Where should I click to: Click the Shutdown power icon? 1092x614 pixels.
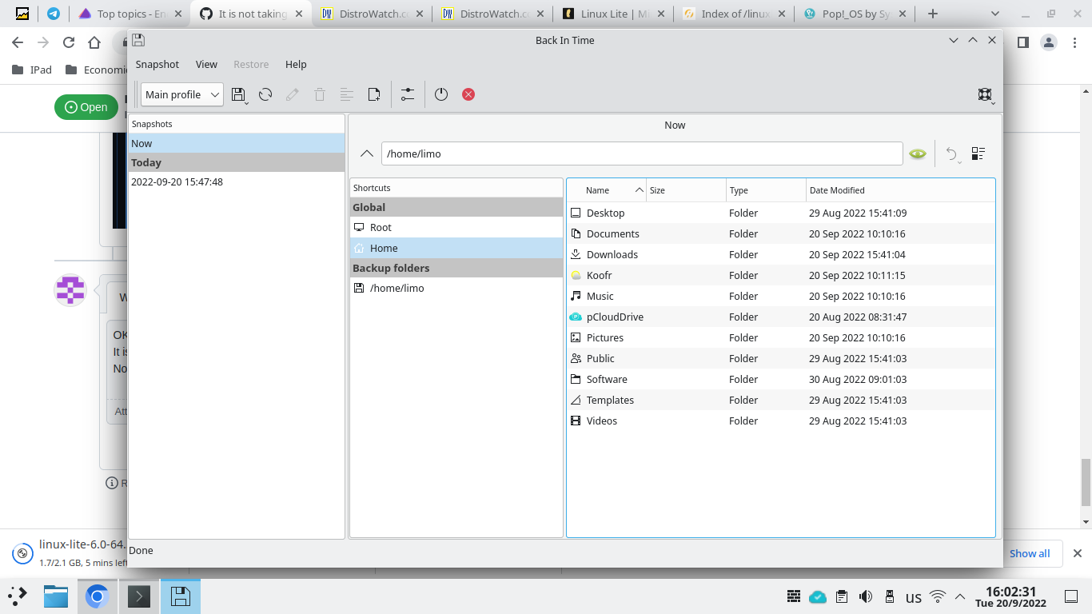click(x=441, y=94)
